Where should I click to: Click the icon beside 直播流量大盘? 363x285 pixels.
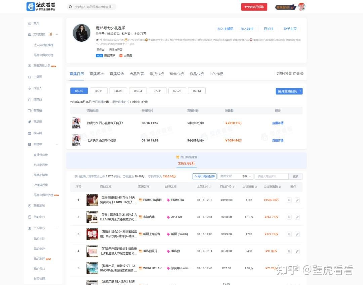(x=29, y=66)
